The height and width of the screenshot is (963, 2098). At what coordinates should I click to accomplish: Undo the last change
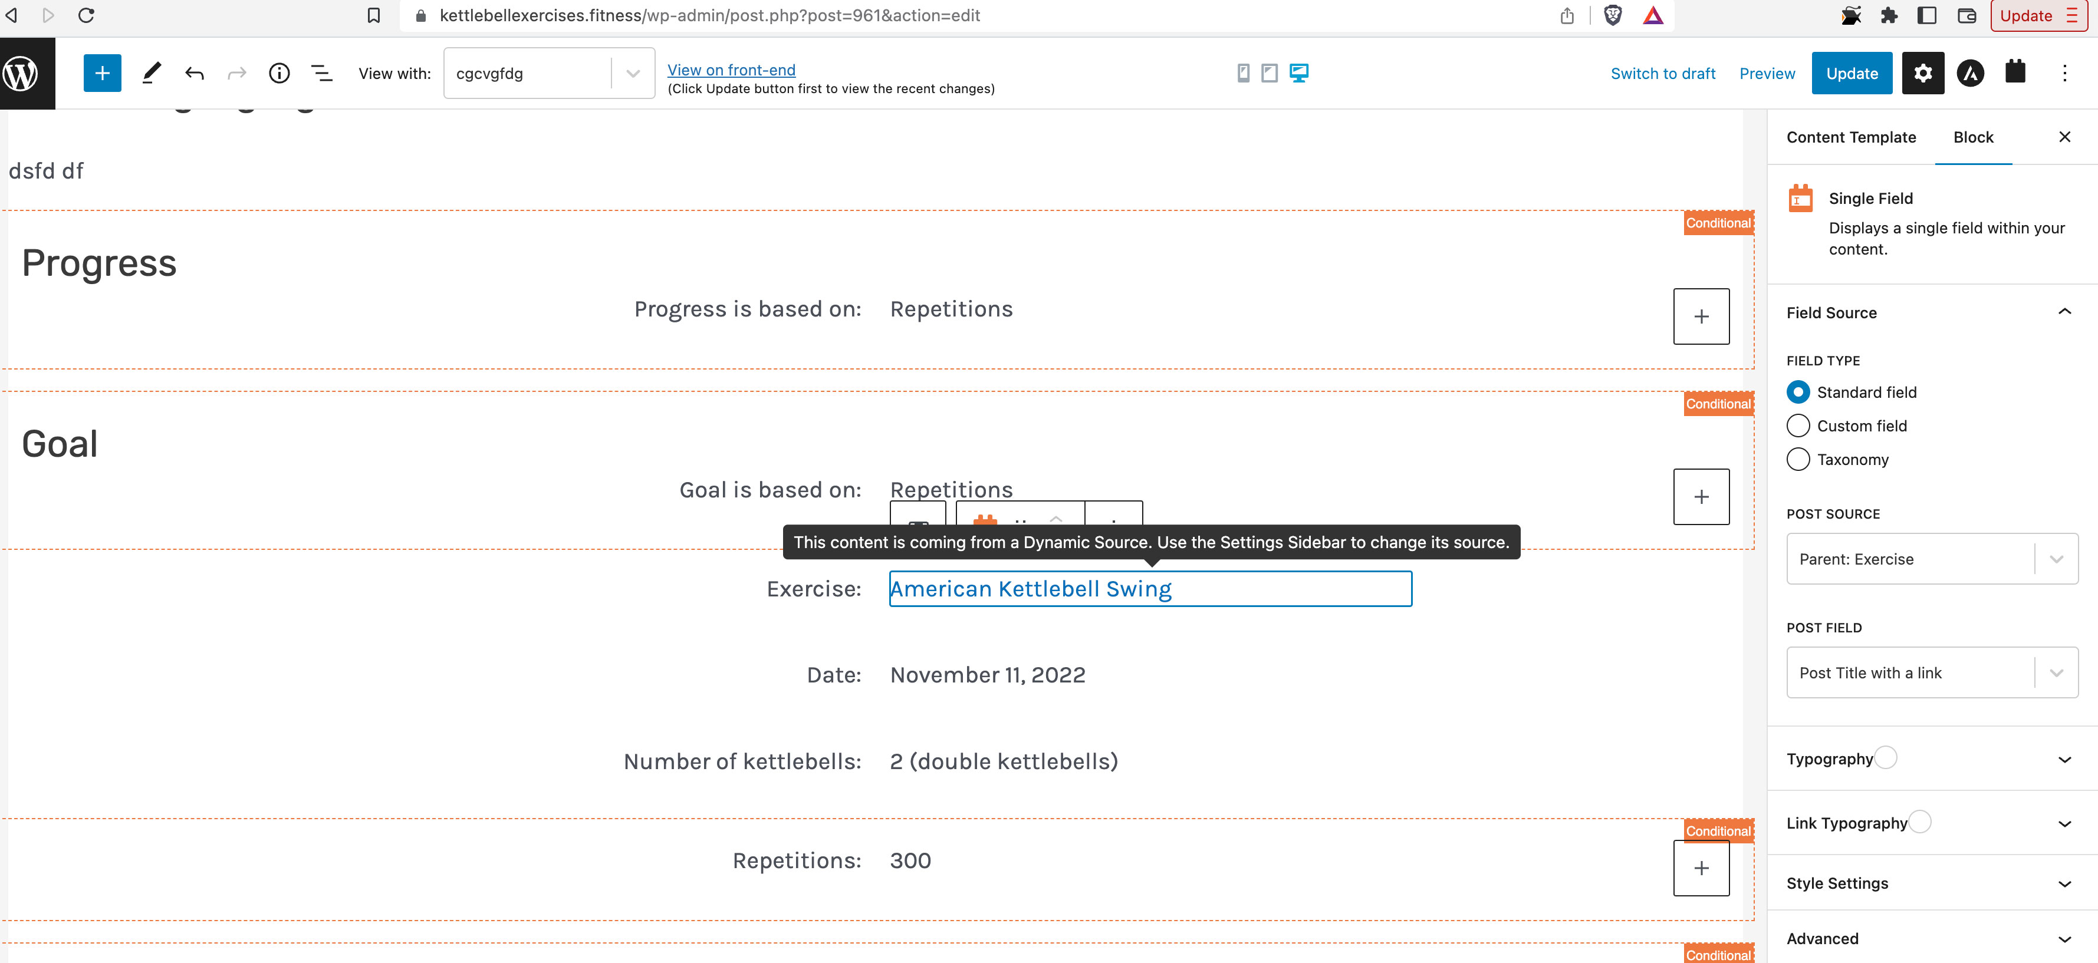coord(195,73)
